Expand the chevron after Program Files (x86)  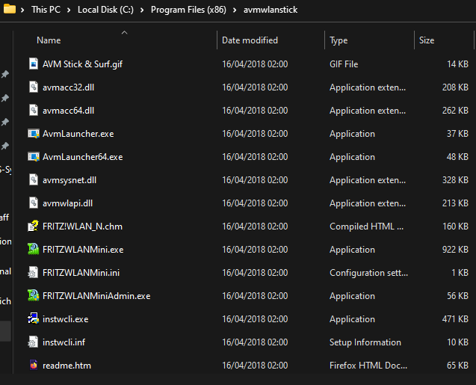pos(235,10)
